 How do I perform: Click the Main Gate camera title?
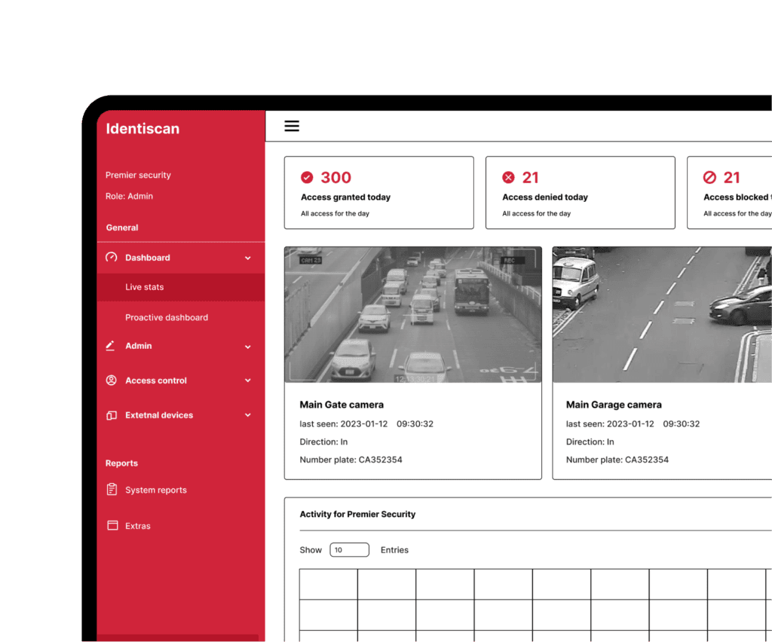click(342, 405)
